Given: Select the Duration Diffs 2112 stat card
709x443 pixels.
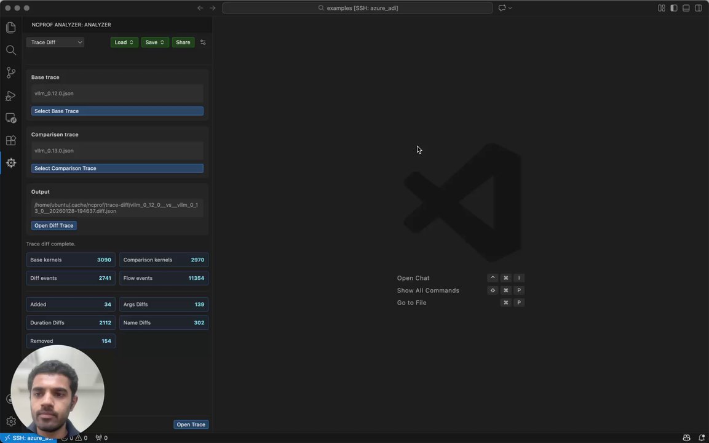Looking at the screenshot, I should [x=71, y=322].
